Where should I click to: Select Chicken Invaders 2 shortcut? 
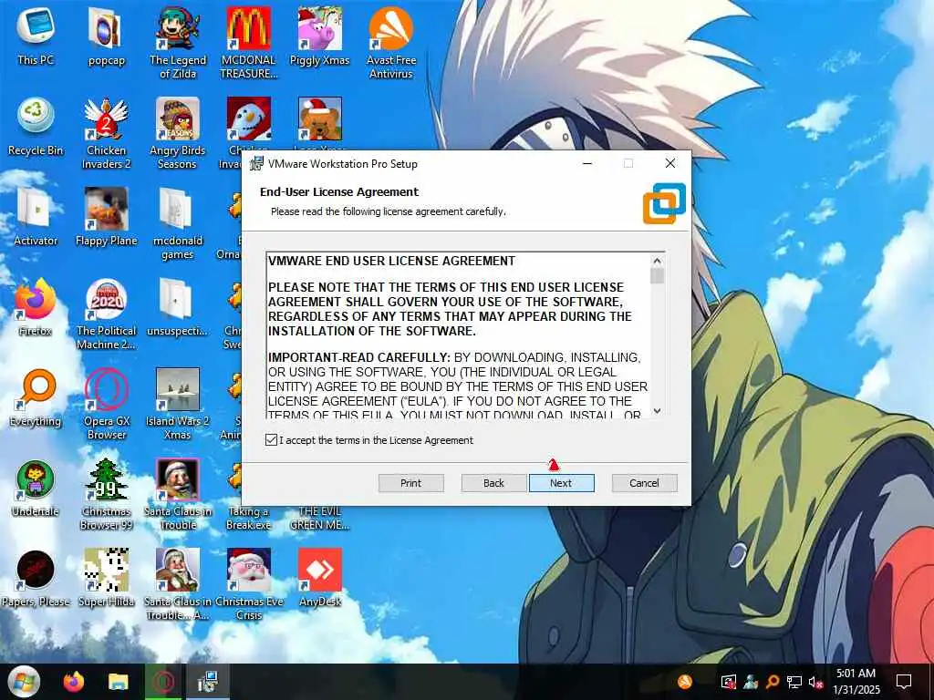(x=107, y=133)
